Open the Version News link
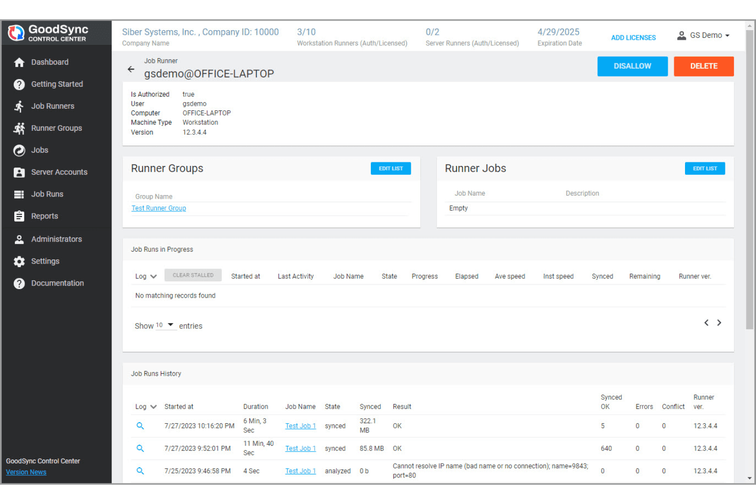This screenshot has width=756, height=504. (26, 472)
